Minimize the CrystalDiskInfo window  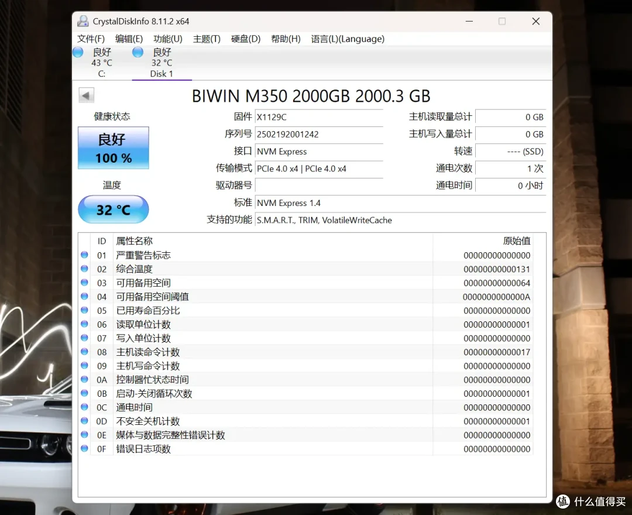pos(469,21)
